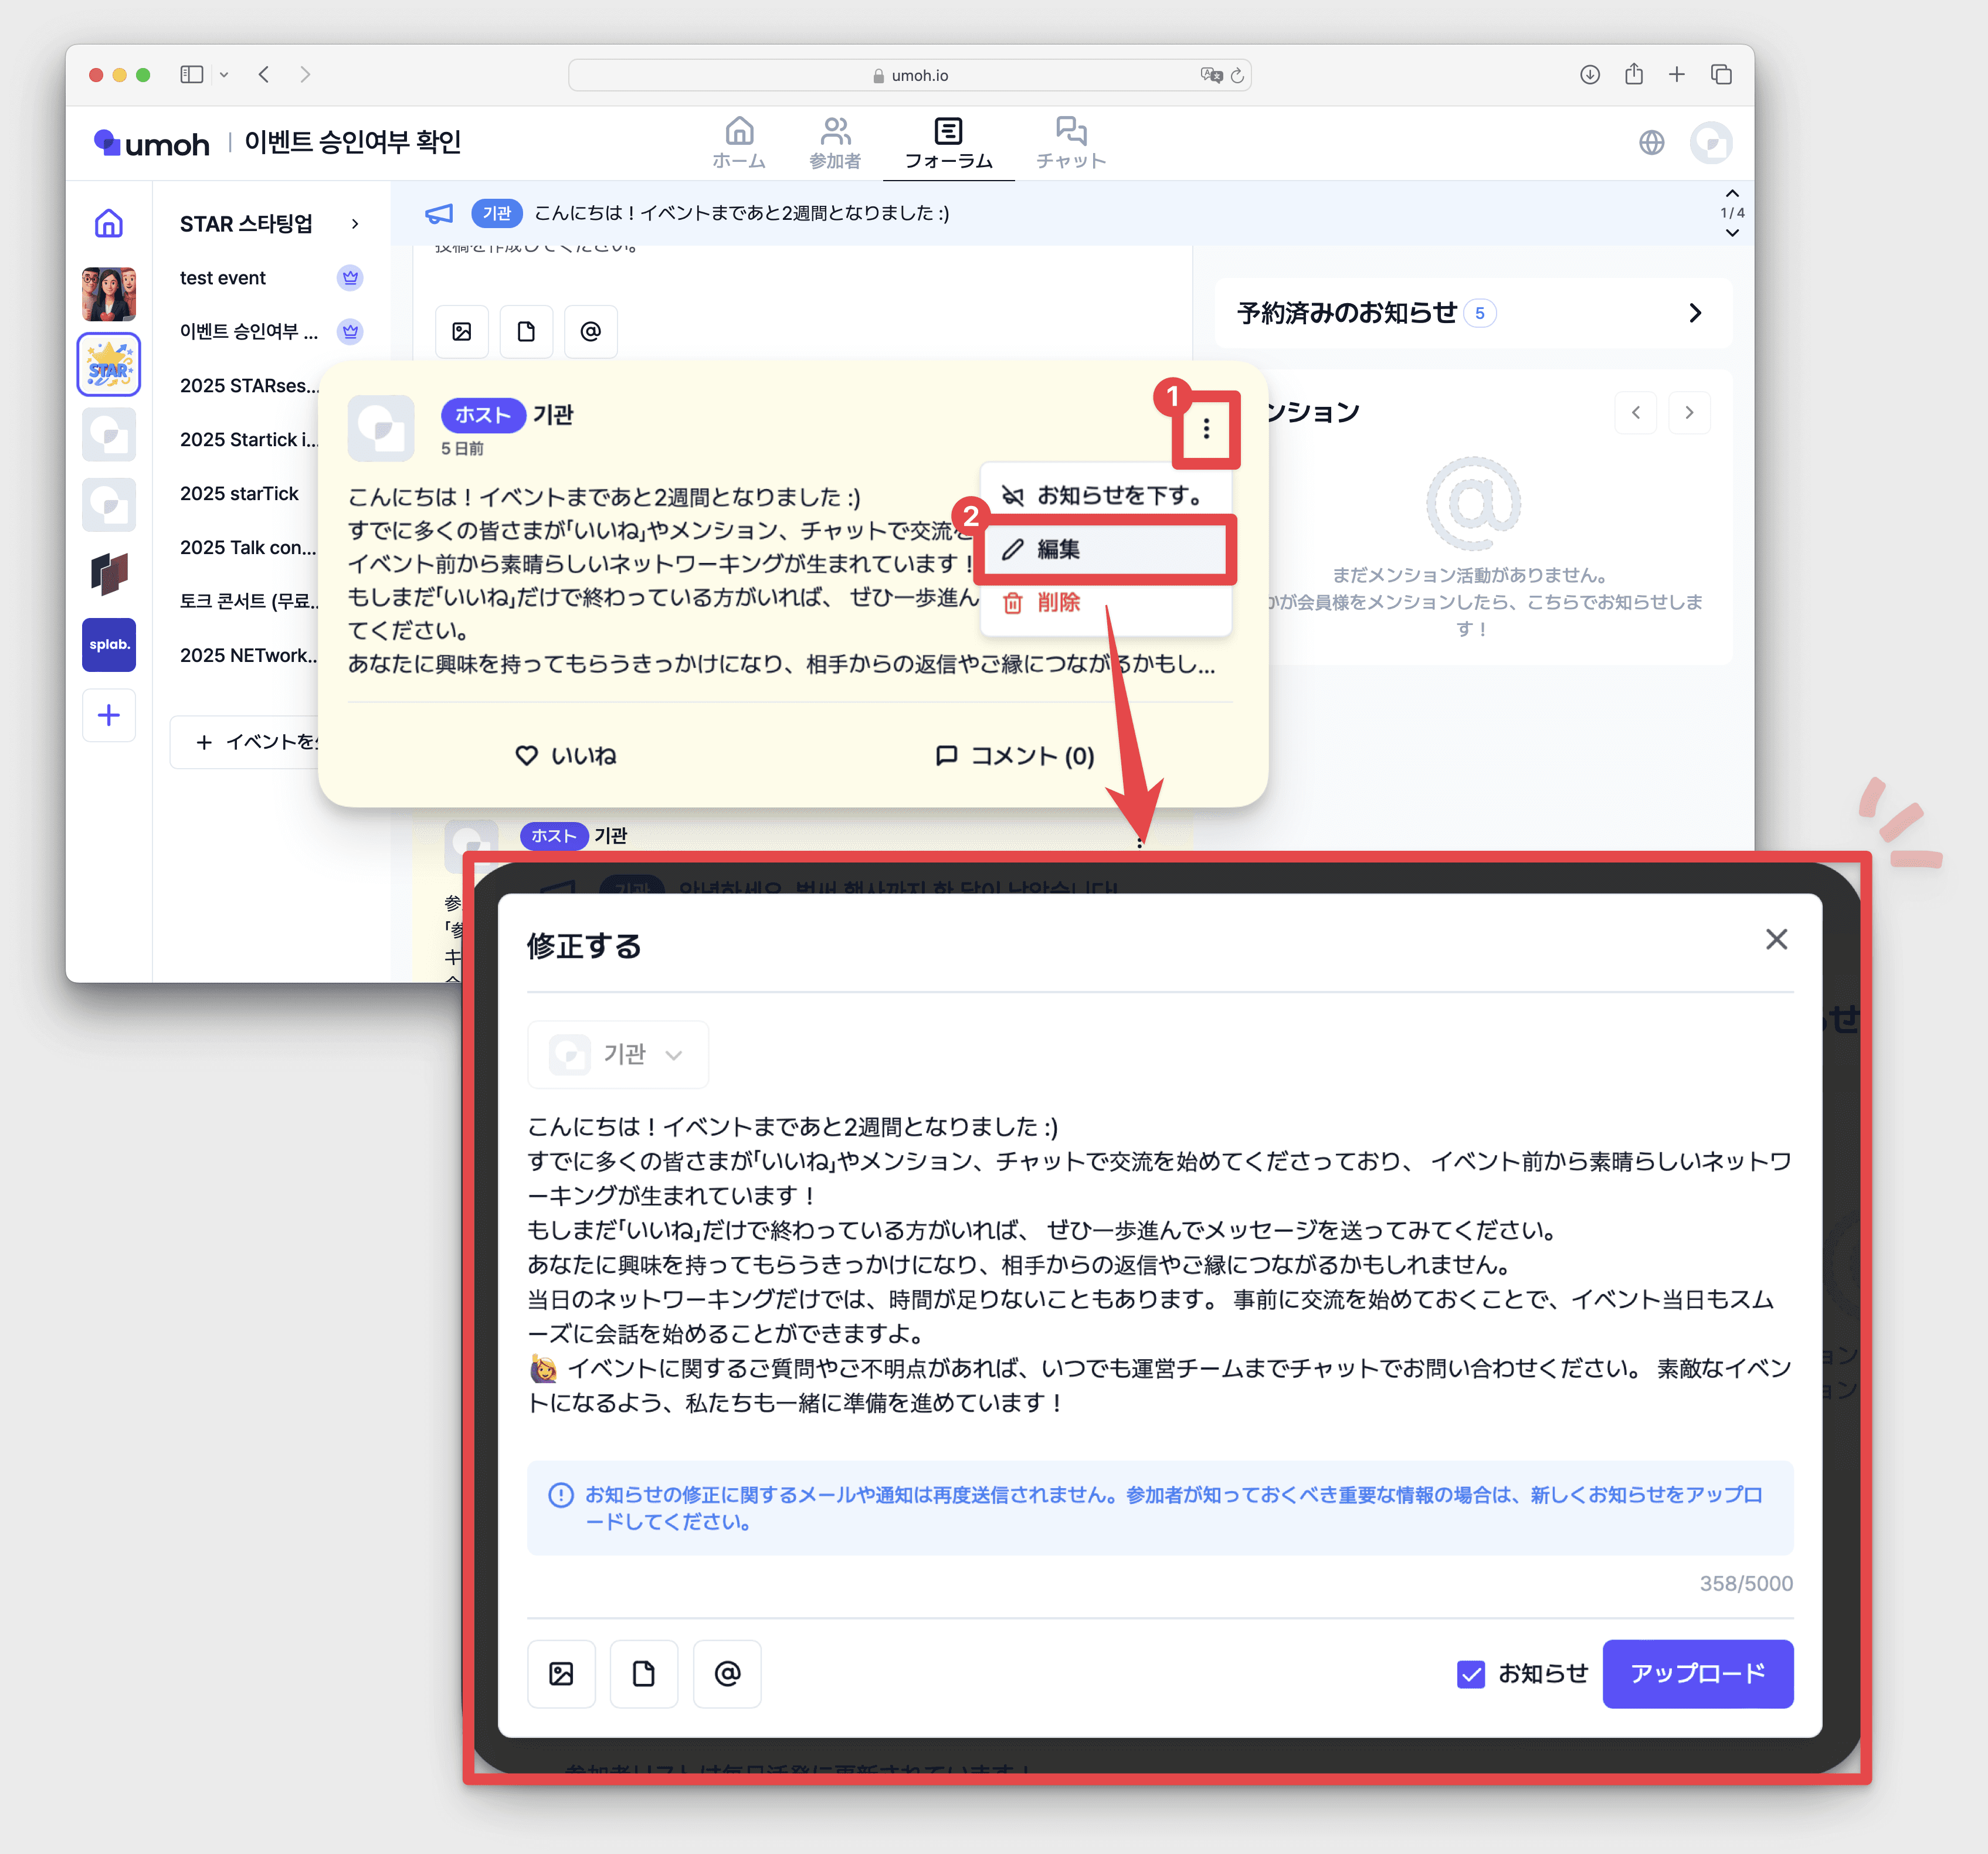Click the image attach icon in dialog
The height and width of the screenshot is (1854, 1988).
562,1673
